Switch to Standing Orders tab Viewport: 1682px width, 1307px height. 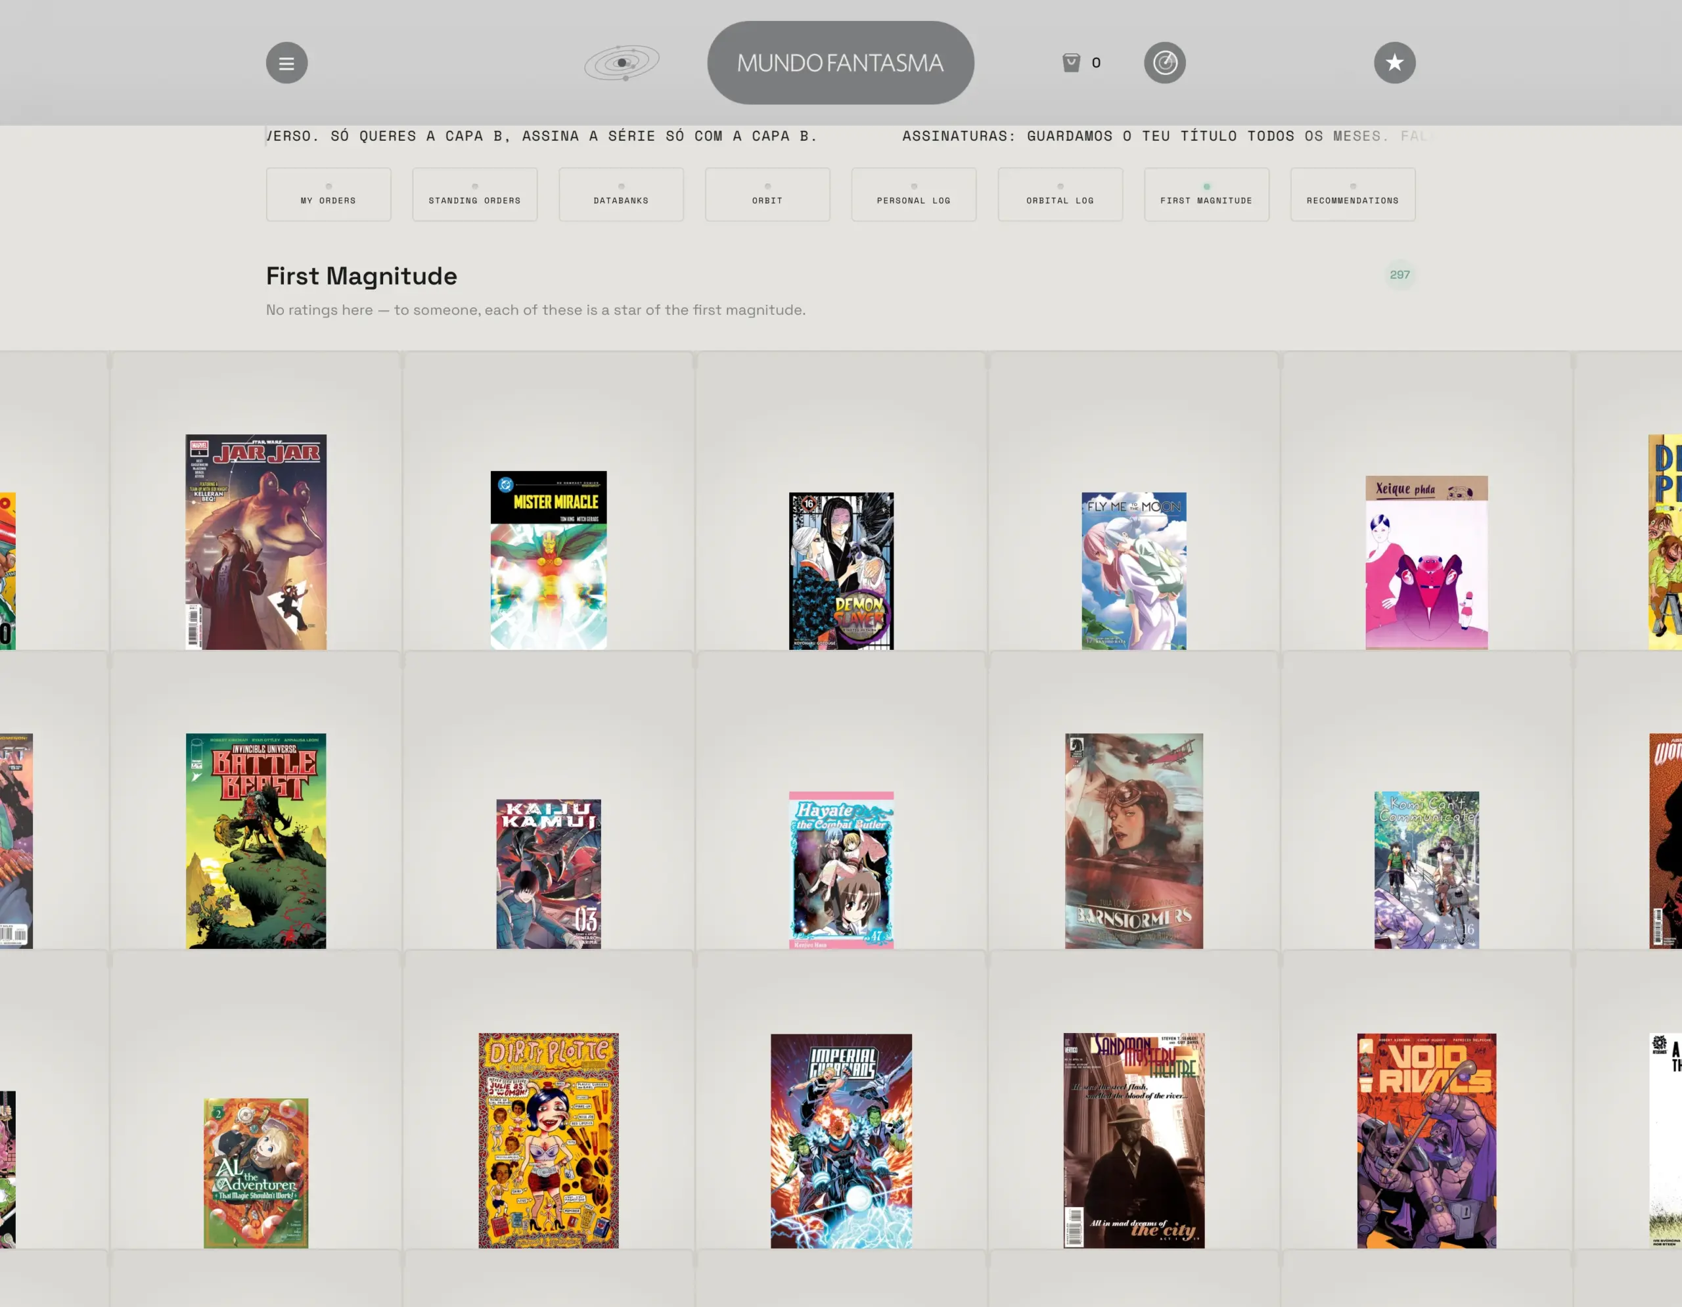[474, 194]
